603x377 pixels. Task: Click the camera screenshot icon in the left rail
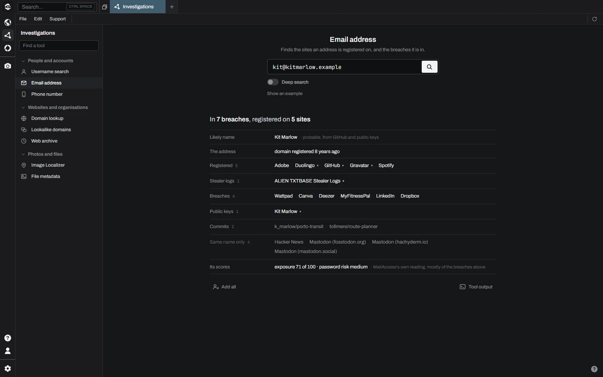point(8,66)
